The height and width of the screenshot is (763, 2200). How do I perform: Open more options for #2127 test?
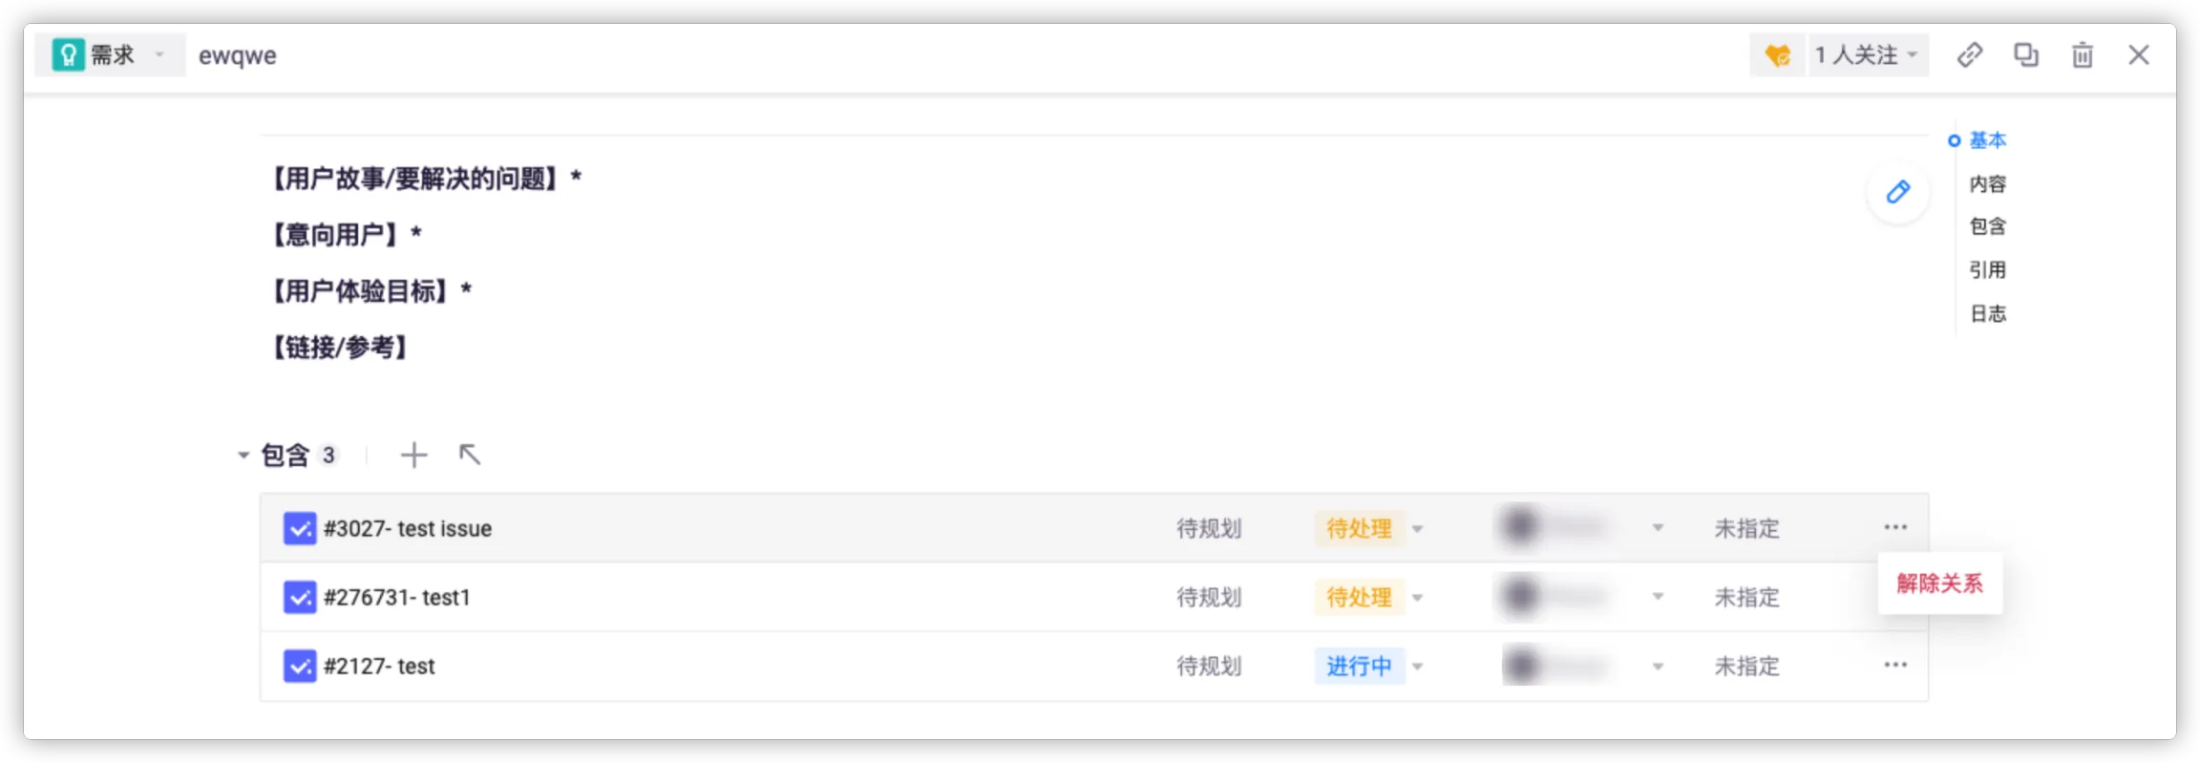pos(1894,665)
